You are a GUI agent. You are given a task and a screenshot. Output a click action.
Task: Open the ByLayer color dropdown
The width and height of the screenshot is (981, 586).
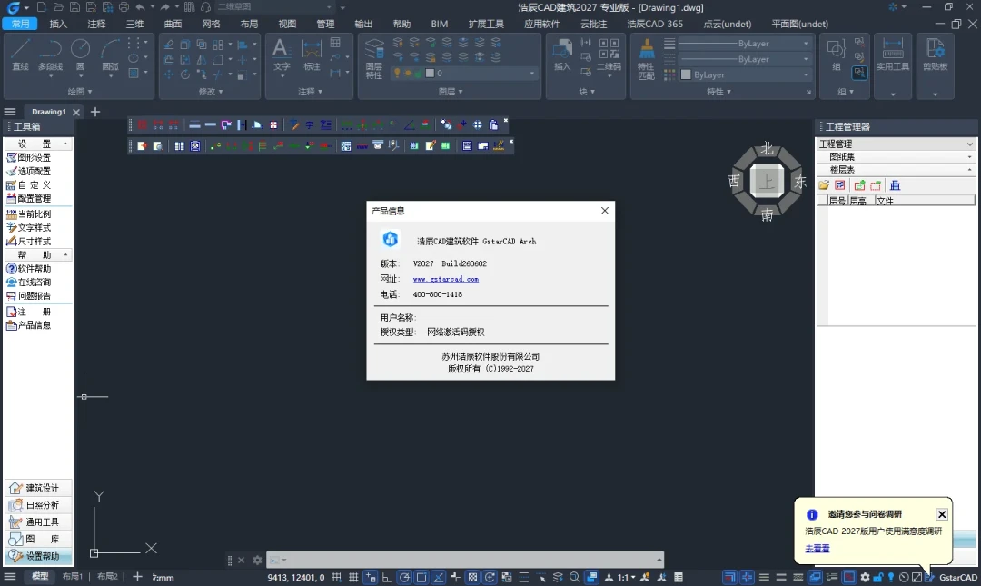(745, 74)
